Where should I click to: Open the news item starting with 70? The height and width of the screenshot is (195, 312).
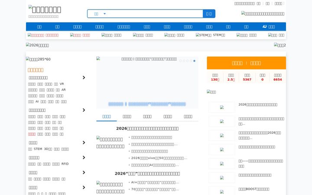[x=155, y=189]
